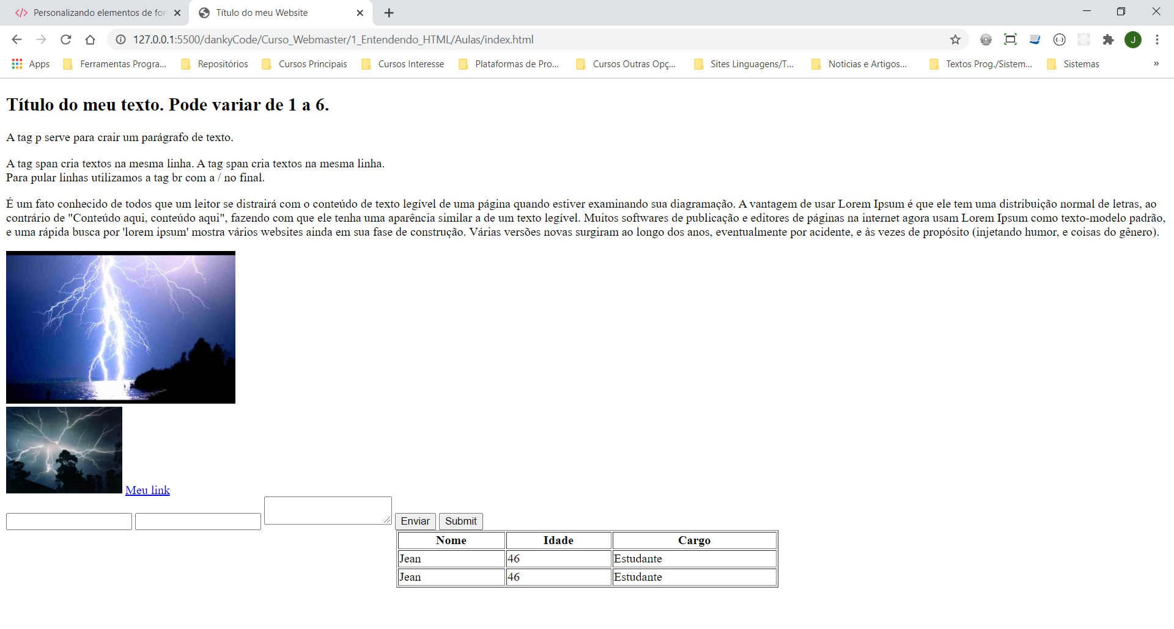Show more bookmarks with the chevron
The image size is (1174, 629).
click(1156, 64)
